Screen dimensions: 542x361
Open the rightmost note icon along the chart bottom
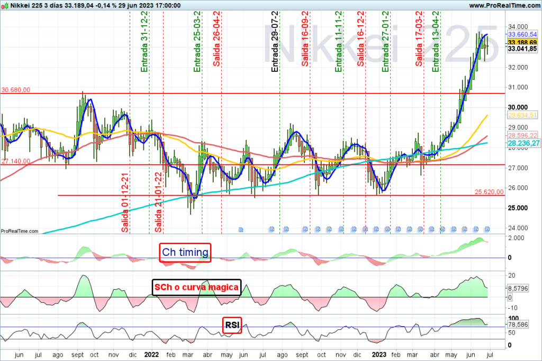pos(487,229)
